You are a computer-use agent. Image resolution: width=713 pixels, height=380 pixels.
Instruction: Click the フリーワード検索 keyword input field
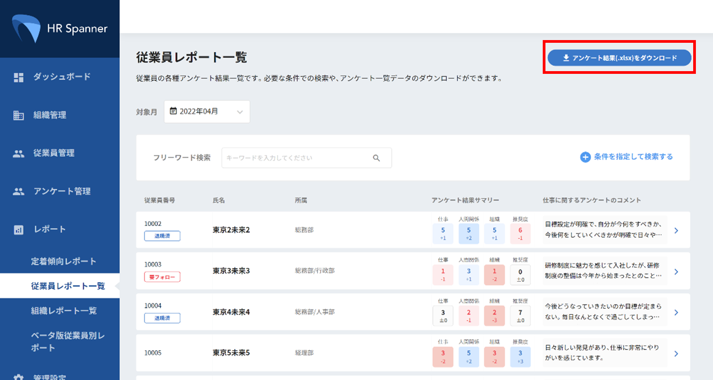(297, 158)
